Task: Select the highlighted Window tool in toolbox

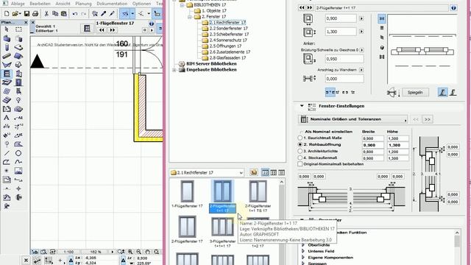Action: click(x=7, y=74)
